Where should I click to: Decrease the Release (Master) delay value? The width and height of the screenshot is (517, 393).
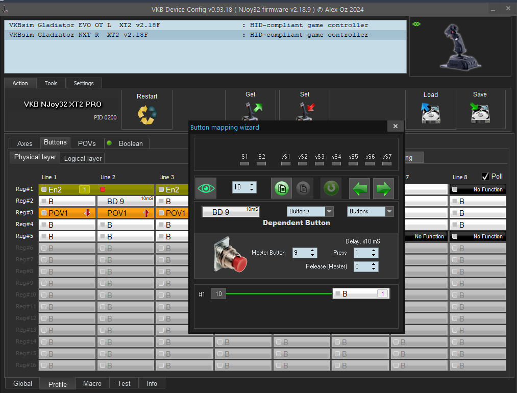point(374,269)
